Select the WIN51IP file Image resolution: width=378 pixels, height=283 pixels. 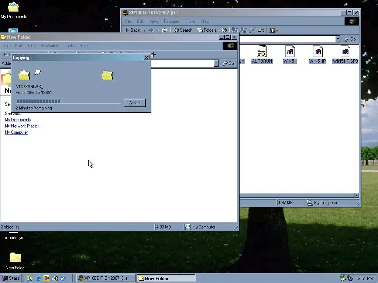(x=317, y=55)
